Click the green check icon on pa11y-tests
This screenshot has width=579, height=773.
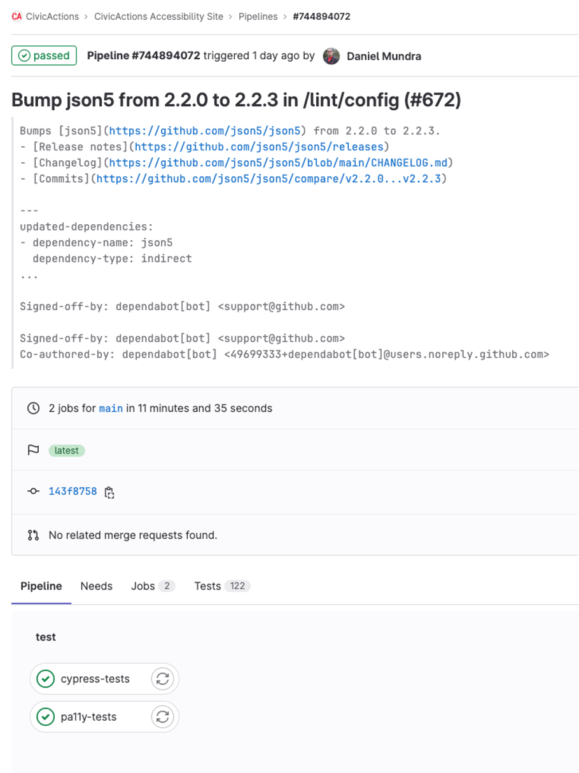(46, 717)
